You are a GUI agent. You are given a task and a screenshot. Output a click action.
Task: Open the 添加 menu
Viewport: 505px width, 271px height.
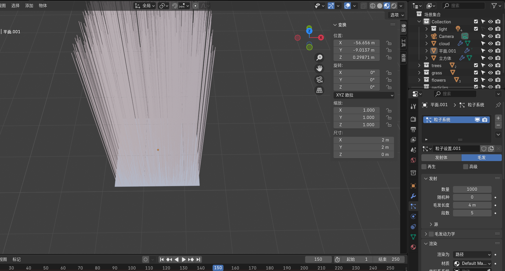tap(29, 6)
